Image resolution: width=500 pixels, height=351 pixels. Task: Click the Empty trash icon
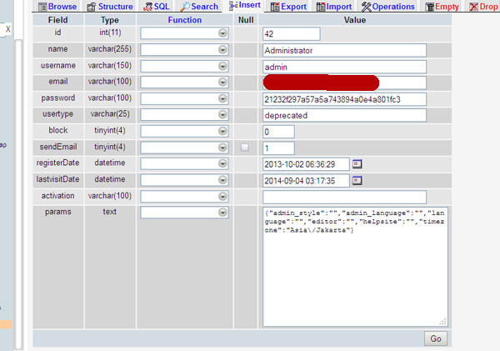(x=430, y=7)
